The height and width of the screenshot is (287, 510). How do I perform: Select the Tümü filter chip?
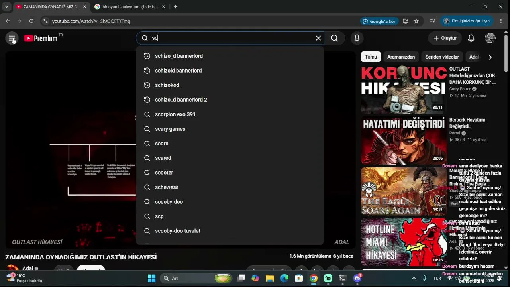(x=371, y=57)
